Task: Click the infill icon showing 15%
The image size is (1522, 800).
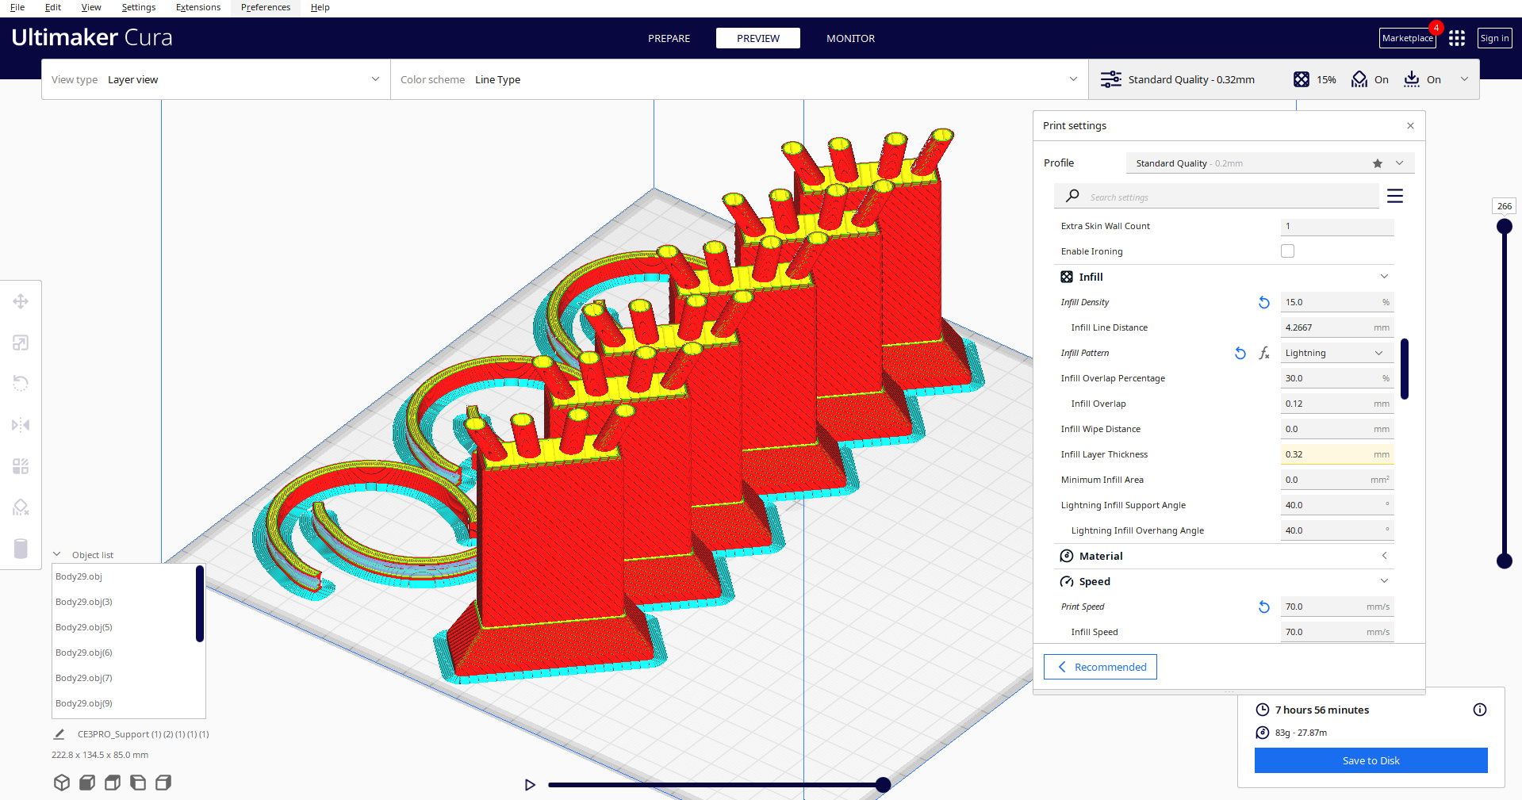Action: [x=1302, y=79]
